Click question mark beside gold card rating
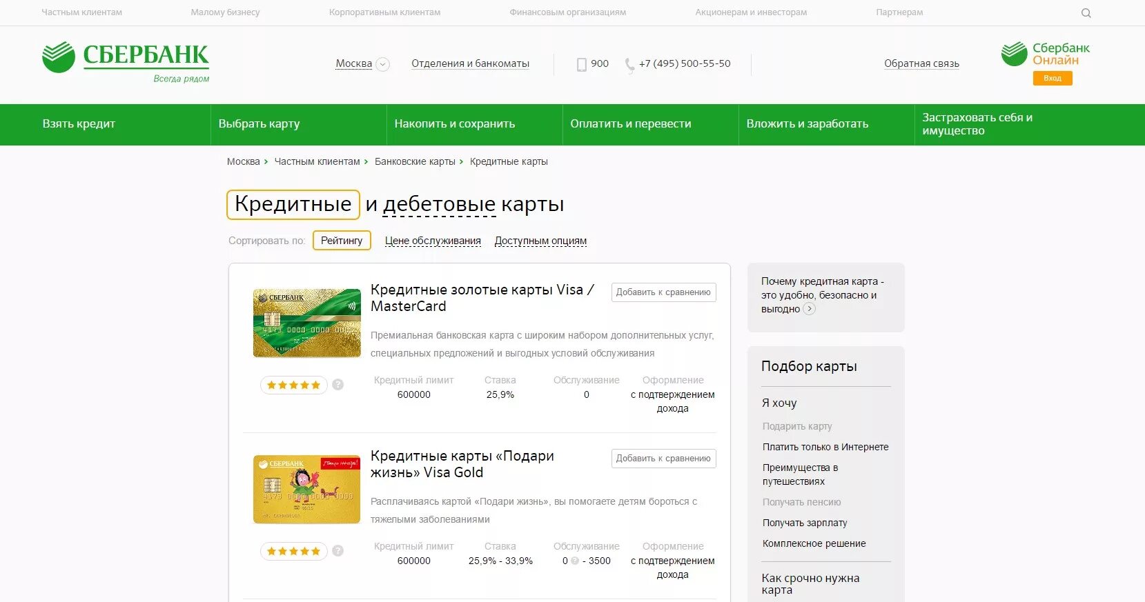The image size is (1145, 602). pyautogui.click(x=337, y=385)
